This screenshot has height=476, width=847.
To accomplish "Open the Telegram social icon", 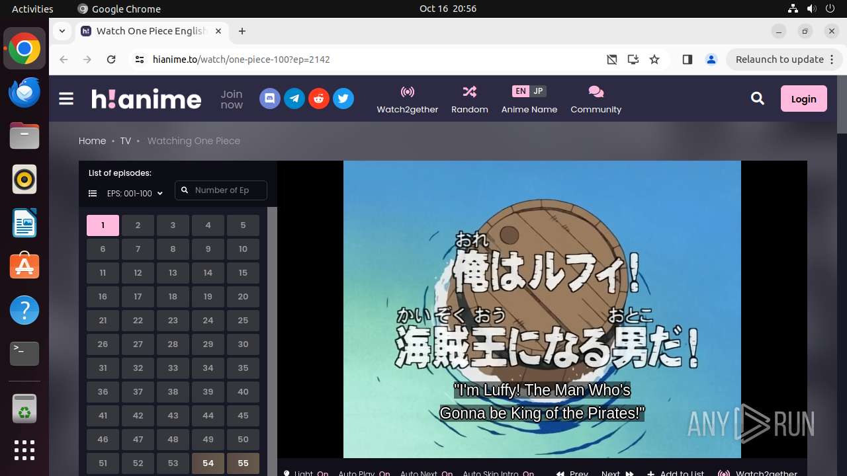I will coord(294,99).
